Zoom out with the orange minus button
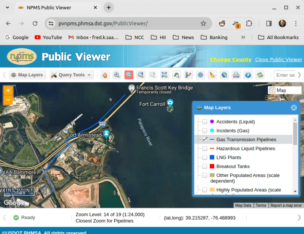Screen dimensions: 304x234 coord(8,100)
